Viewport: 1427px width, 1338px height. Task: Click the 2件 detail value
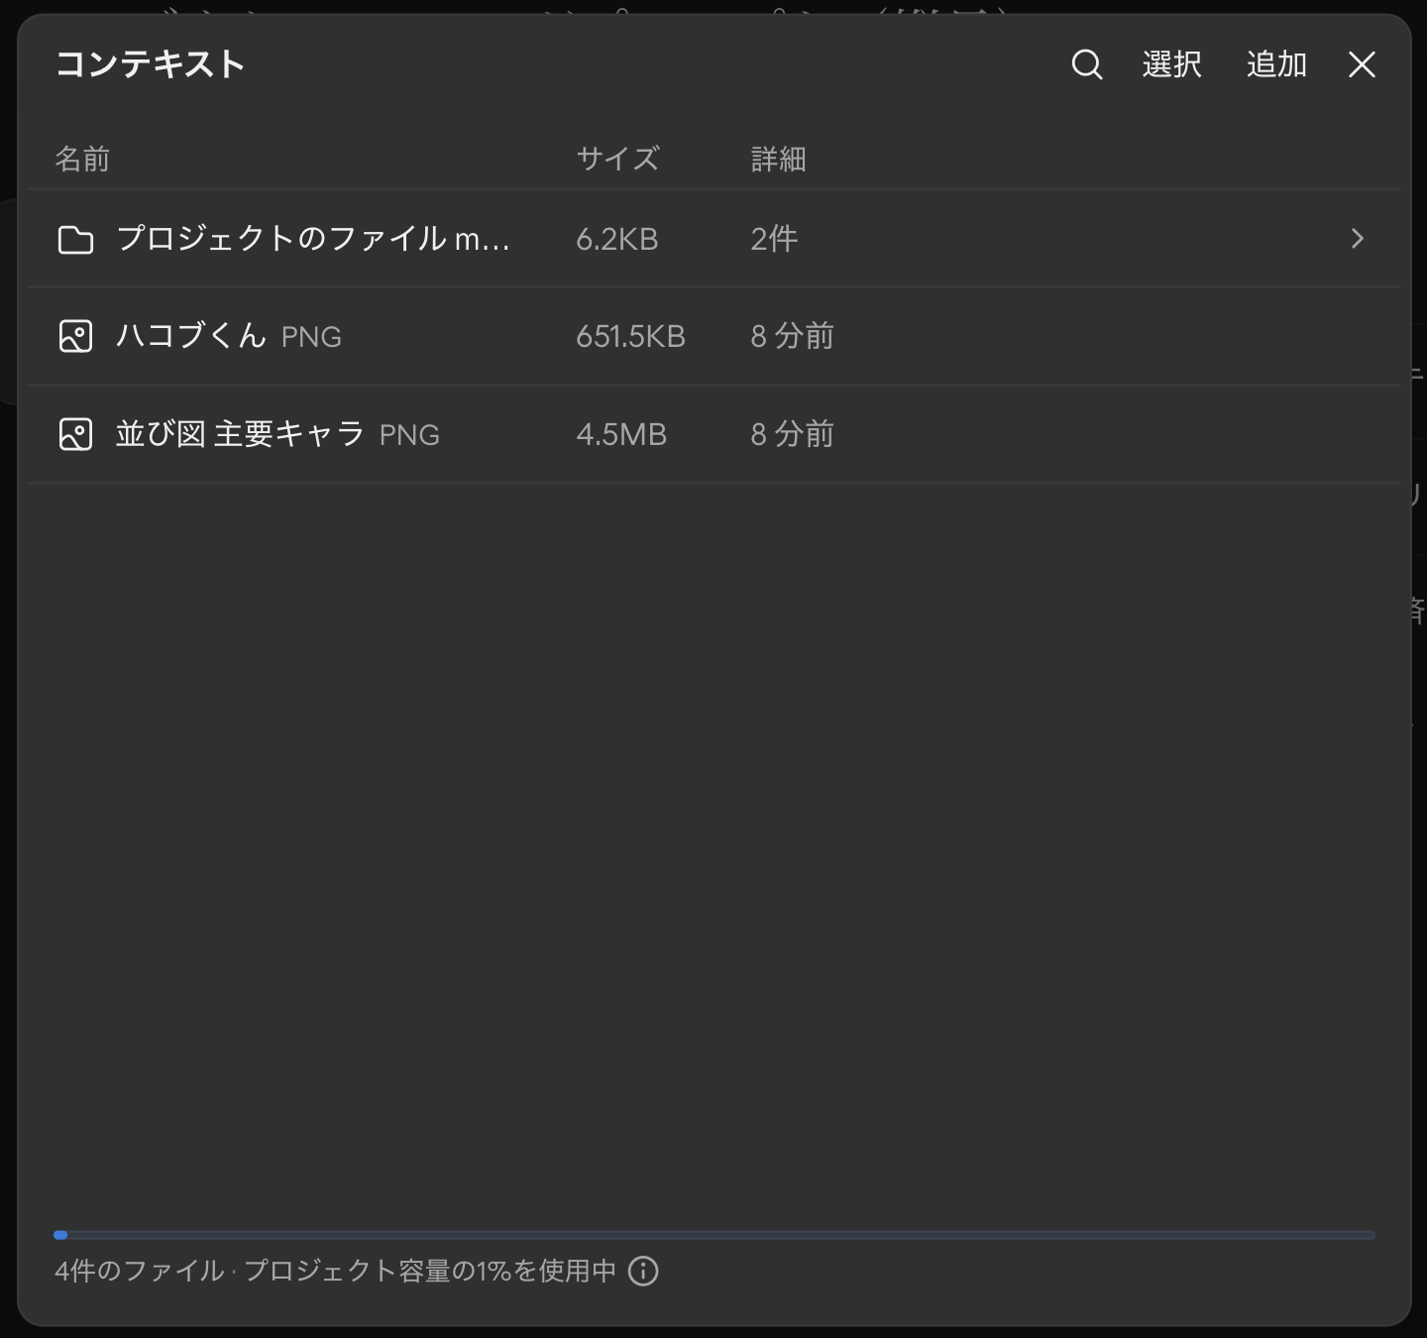point(774,239)
